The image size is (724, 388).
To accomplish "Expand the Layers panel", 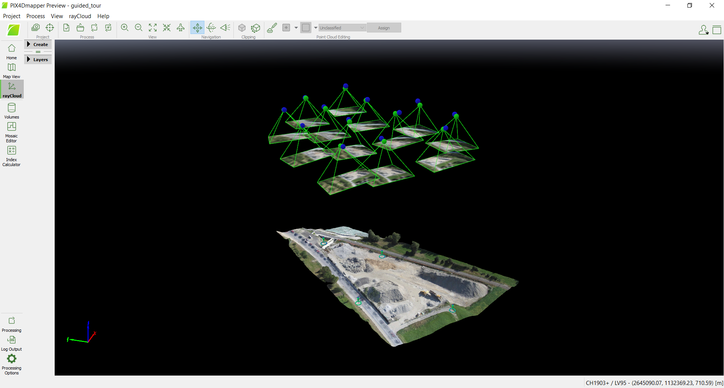I will click(x=38, y=59).
